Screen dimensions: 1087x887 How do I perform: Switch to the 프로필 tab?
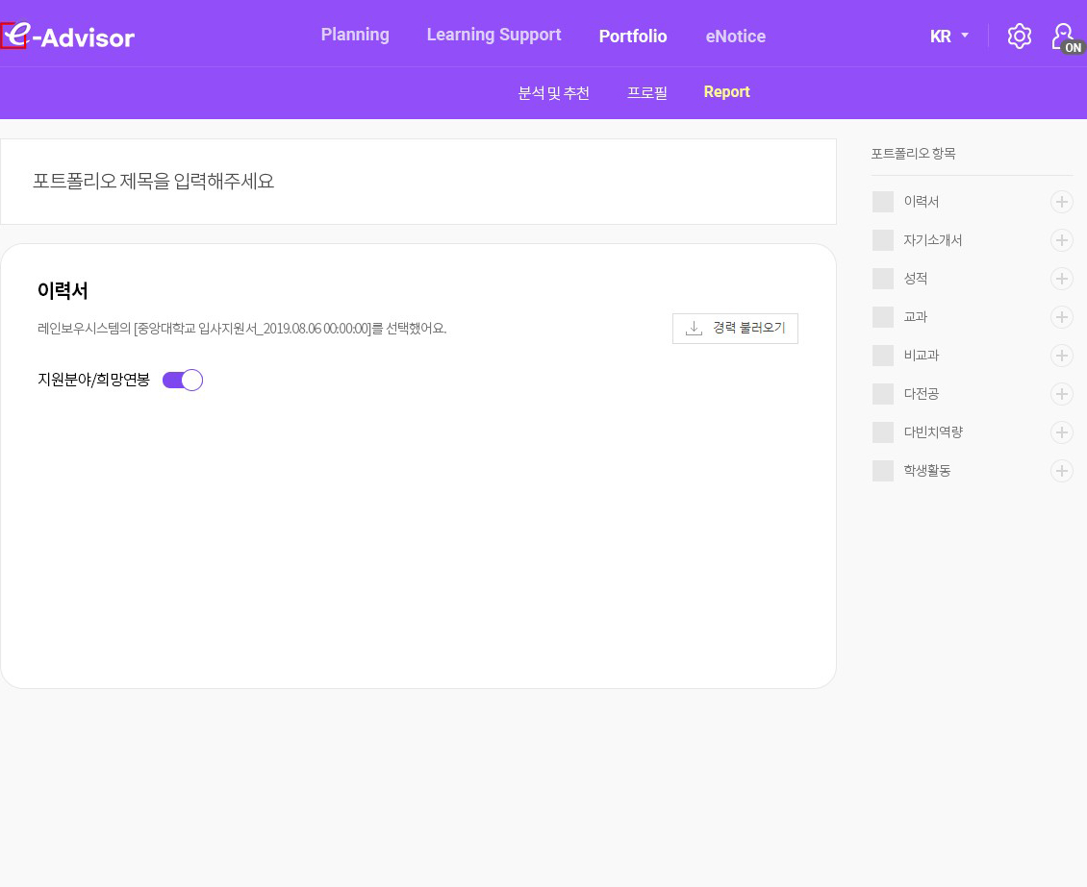(646, 92)
